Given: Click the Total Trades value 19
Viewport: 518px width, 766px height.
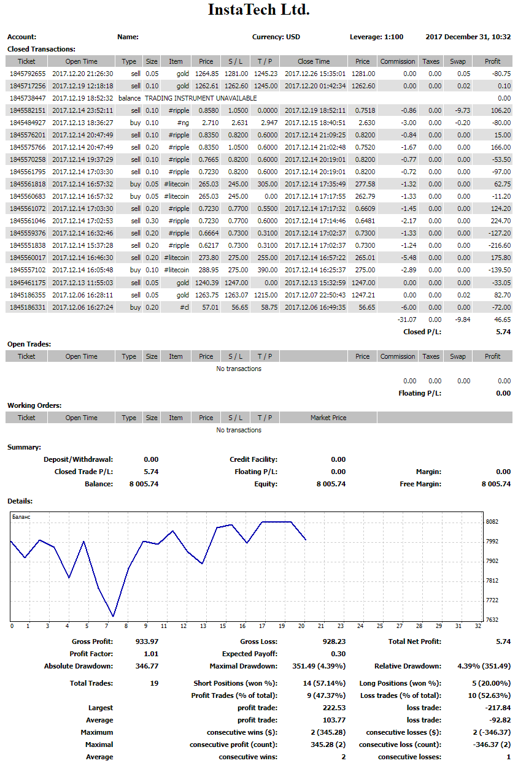Looking at the screenshot, I should coord(155,683).
